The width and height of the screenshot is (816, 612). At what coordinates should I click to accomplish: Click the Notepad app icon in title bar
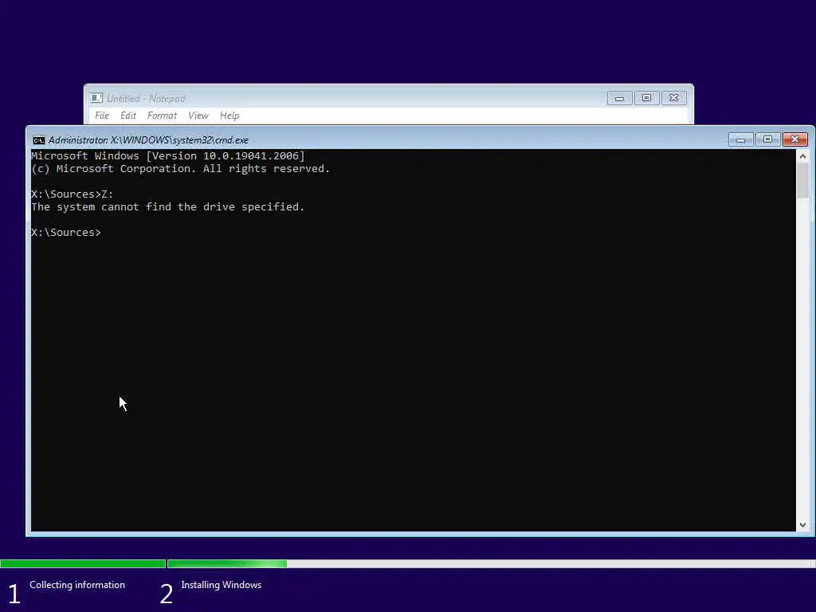pyautogui.click(x=96, y=98)
